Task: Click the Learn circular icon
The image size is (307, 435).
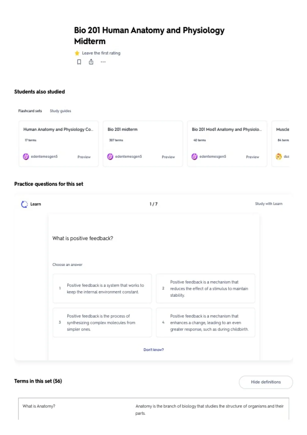Action: click(x=24, y=204)
